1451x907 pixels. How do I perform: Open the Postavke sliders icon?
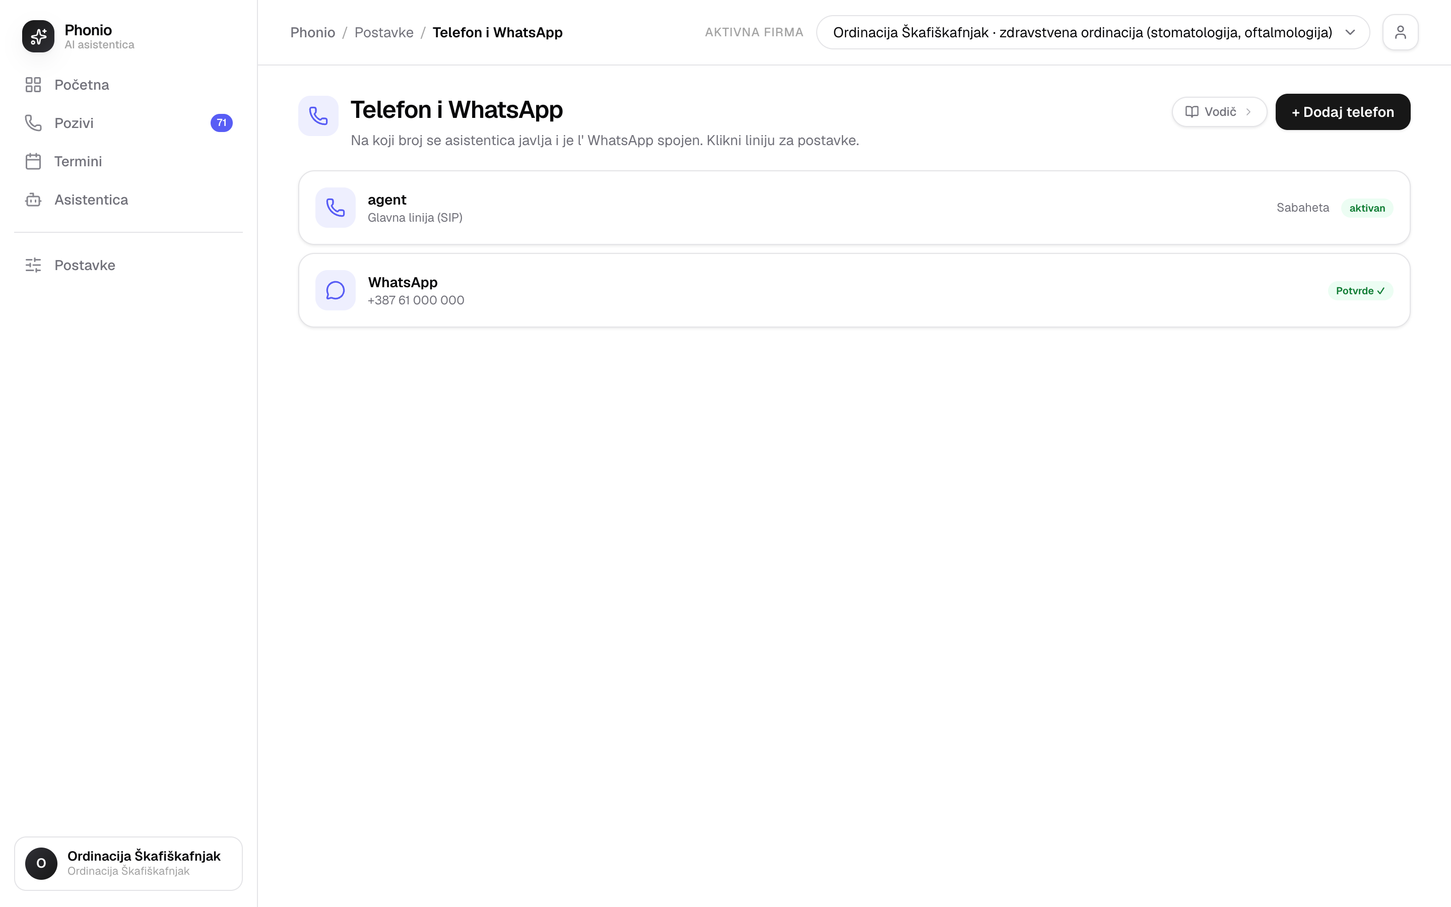33,265
